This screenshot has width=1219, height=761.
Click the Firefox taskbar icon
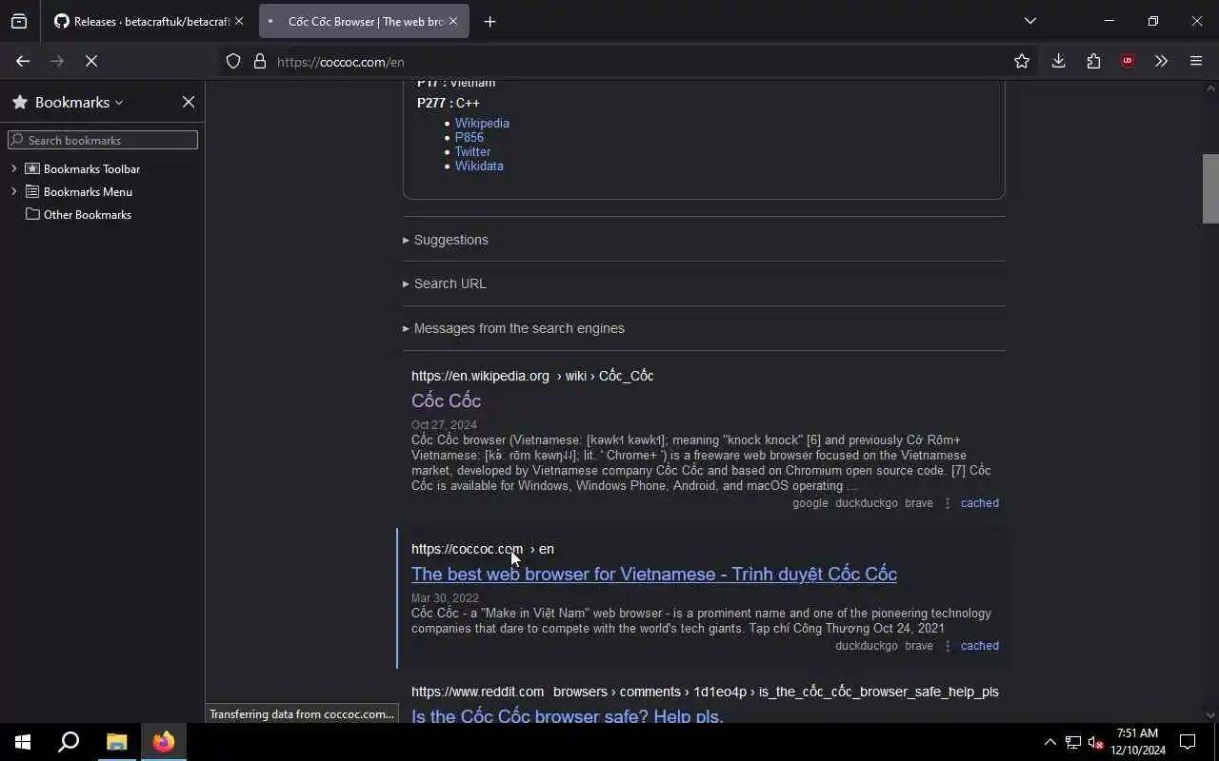(164, 742)
